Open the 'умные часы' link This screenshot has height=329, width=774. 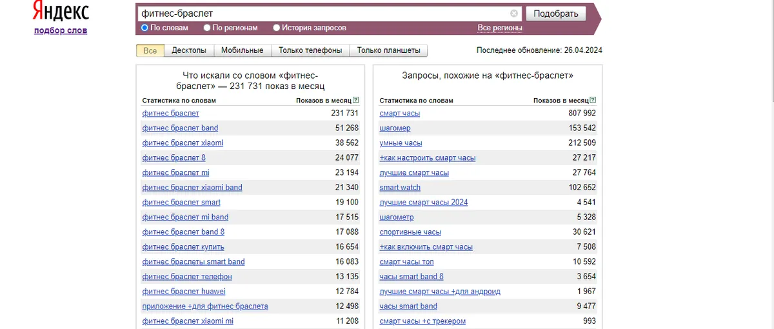click(401, 143)
